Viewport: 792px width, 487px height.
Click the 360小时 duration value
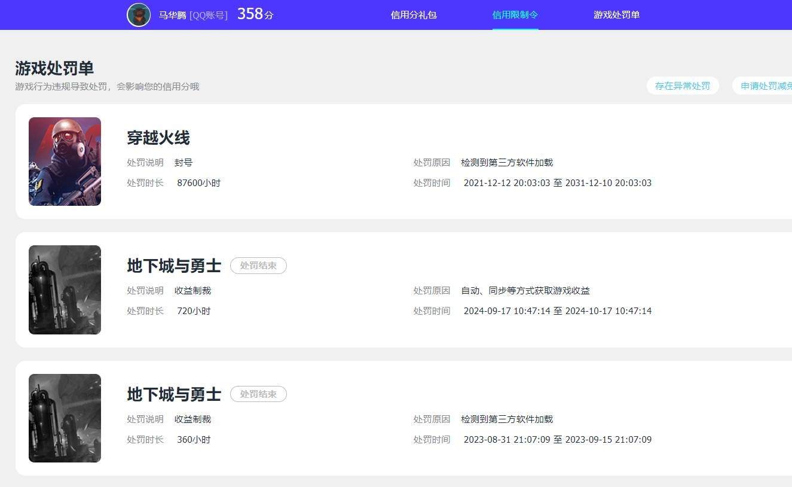(x=194, y=440)
